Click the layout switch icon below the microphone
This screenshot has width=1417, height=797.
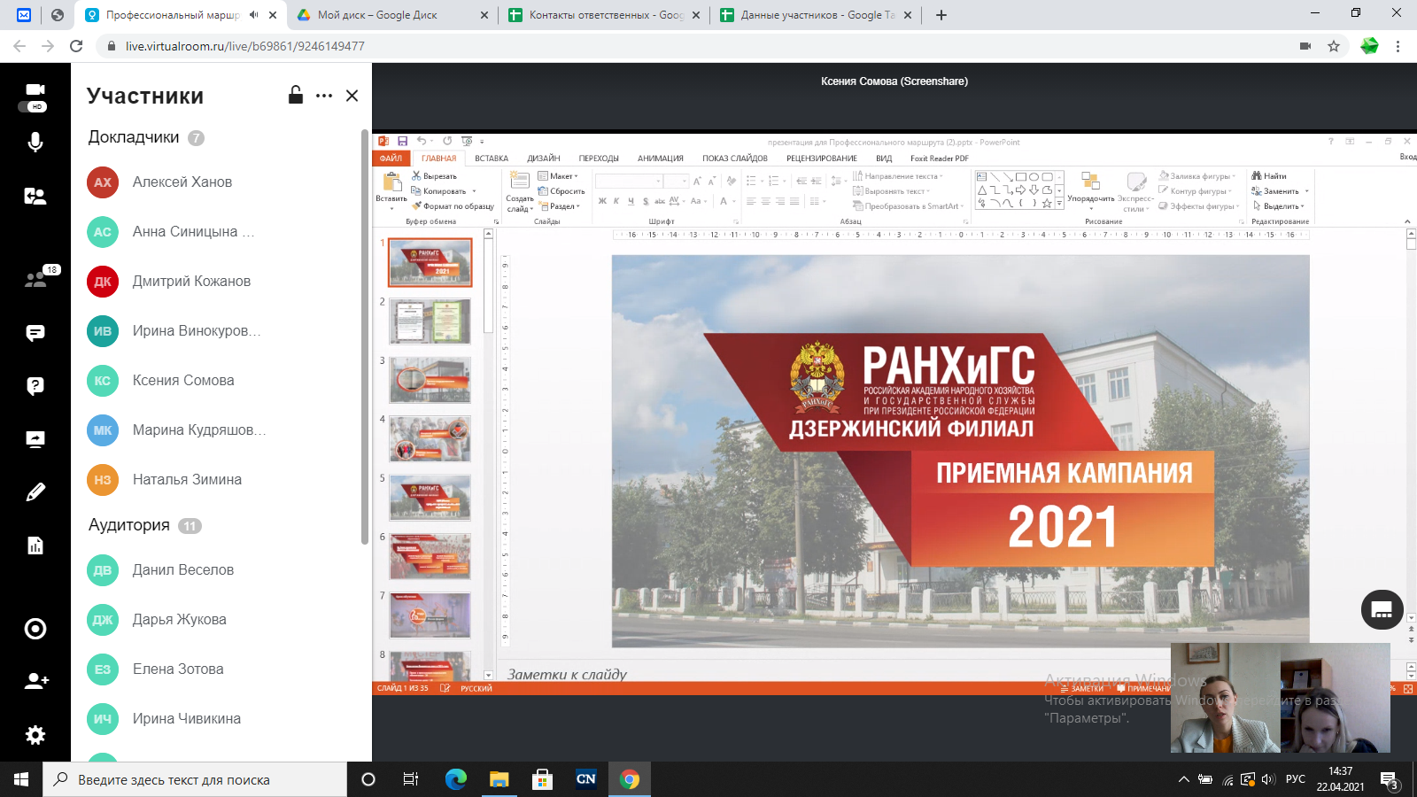[35, 197]
